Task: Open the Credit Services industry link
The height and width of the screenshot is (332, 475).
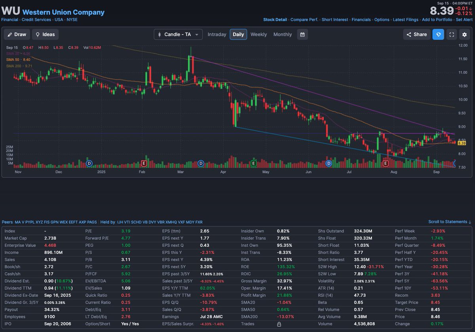Action: (36, 20)
